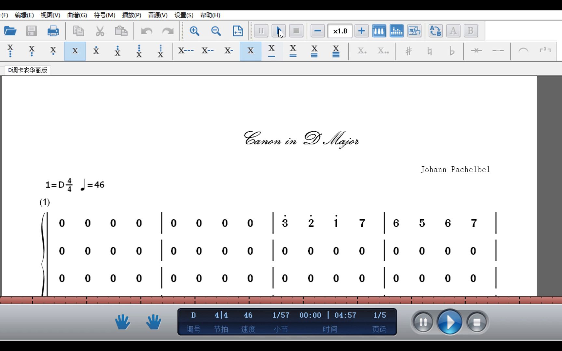Increase playback speed with the plus button

coord(361,31)
